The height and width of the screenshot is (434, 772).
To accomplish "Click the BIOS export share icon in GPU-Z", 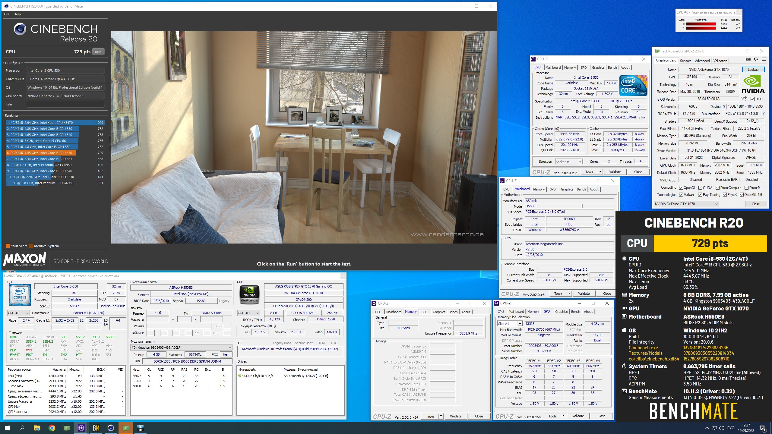I will point(744,99).
